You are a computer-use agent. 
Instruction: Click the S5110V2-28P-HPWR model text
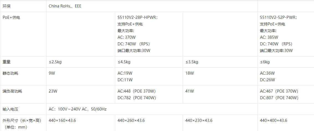coord(137,17)
